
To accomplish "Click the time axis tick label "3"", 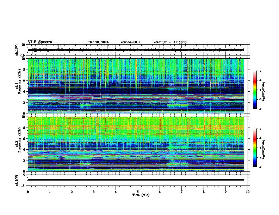I will pyautogui.click(x=94, y=192).
